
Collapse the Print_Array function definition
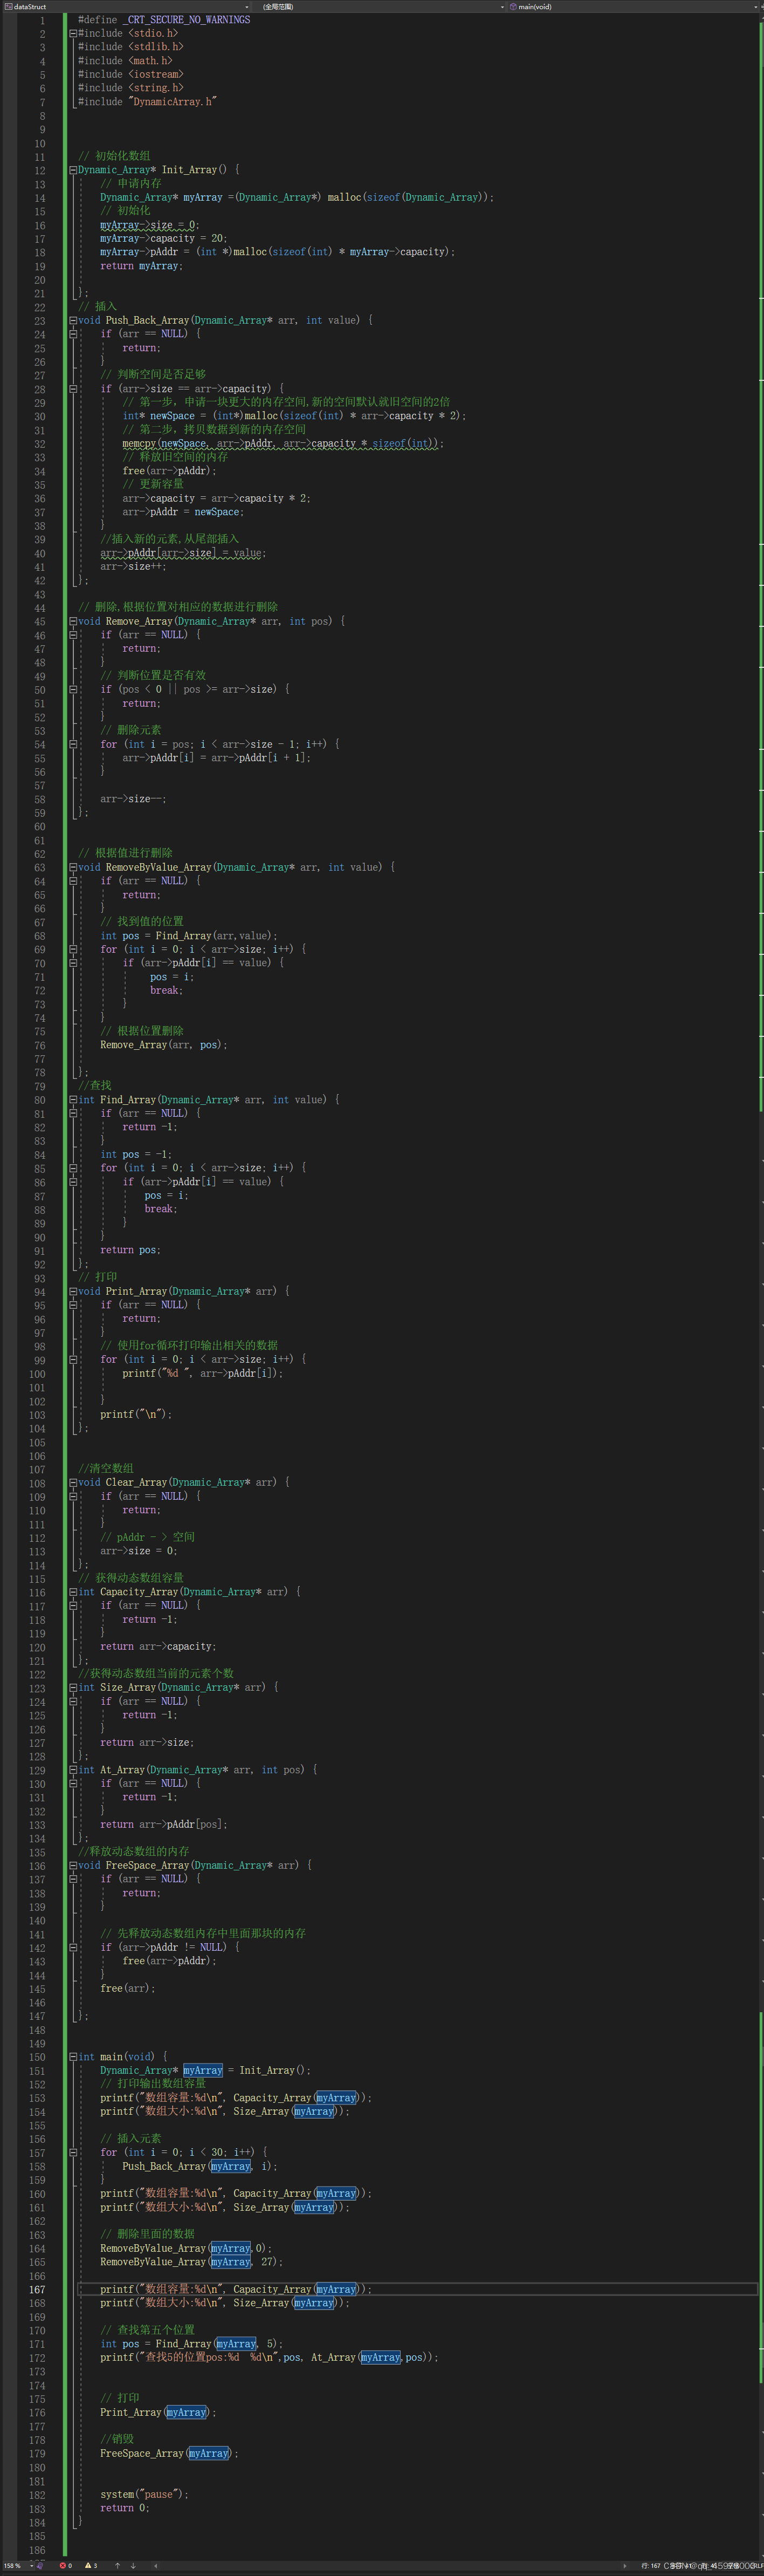pyautogui.click(x=73, y=1292)
